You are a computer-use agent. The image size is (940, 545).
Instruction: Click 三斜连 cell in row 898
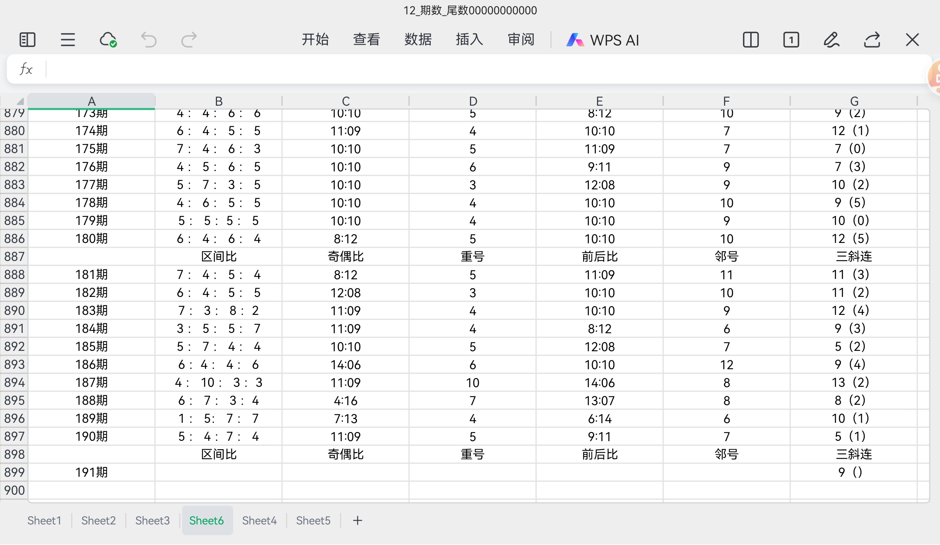854,455
